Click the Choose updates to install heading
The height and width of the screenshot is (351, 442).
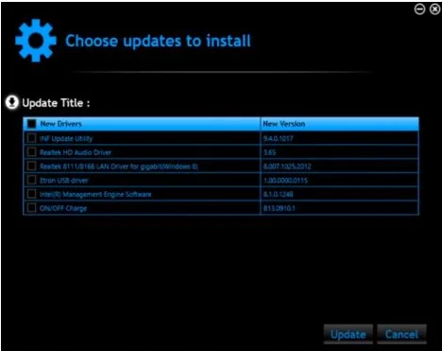158,41
